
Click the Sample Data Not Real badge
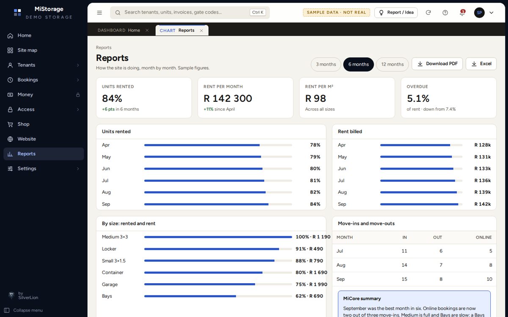point(337,13)
